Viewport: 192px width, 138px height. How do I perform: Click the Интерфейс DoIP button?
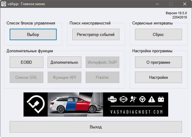(102, 62)
